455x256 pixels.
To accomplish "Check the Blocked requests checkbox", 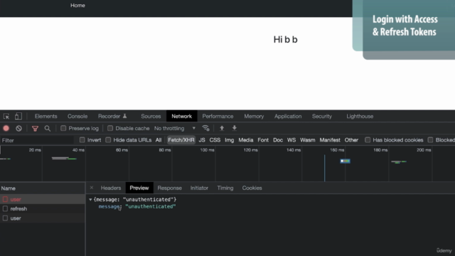I will click(x=430, y=140).
